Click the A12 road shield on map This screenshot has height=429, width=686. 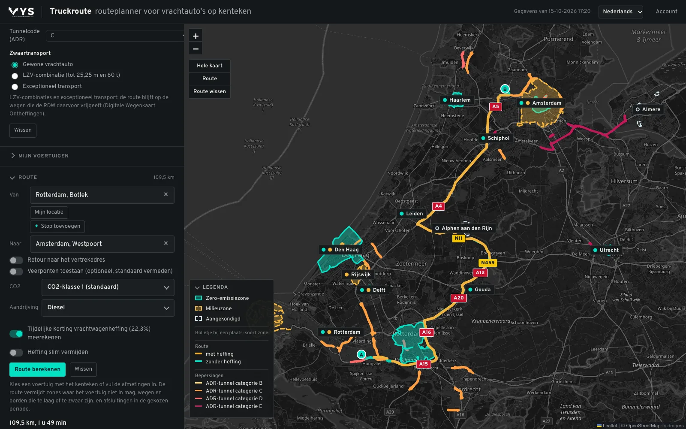pyautogui.click(x=480, y=272)
